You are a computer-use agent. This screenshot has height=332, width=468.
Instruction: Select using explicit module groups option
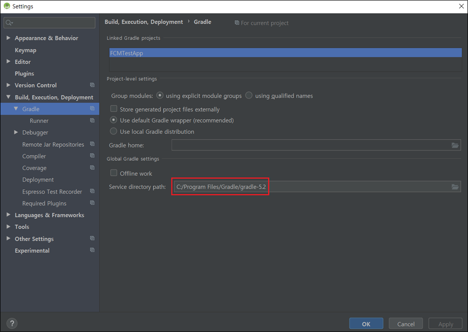(x=160, y=95)
